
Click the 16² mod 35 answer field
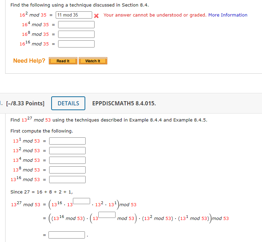coord(74,15)
